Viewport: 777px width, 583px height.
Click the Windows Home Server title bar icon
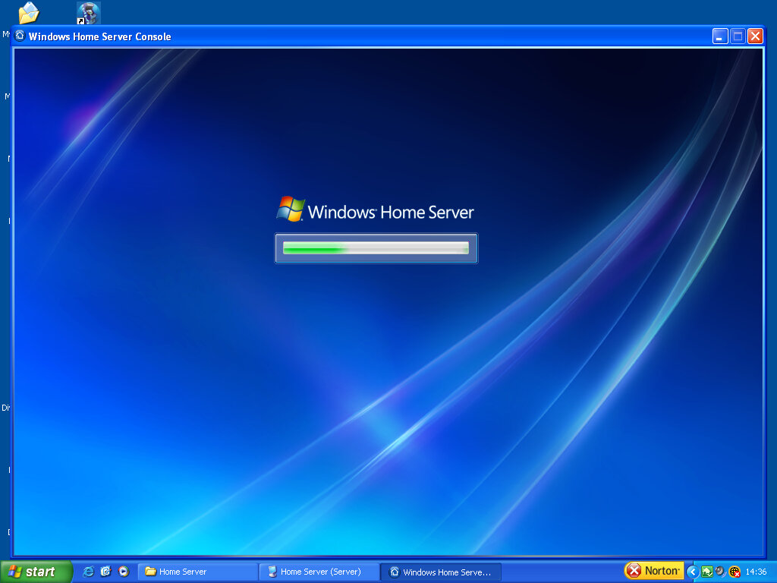click(x=20, y=36)
